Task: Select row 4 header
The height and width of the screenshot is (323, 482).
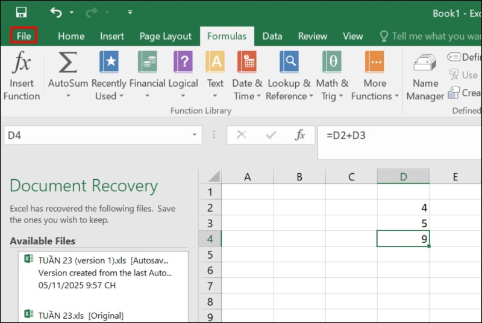Action: click(x=210, y=239)
